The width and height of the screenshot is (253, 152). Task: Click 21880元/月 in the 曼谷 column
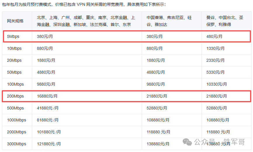pyautogui.click(x=216, y=96)
